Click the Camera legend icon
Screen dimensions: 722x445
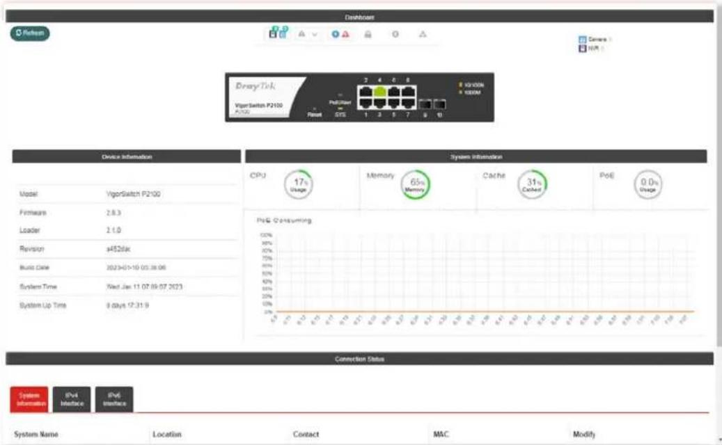click(x=582, y=40)
